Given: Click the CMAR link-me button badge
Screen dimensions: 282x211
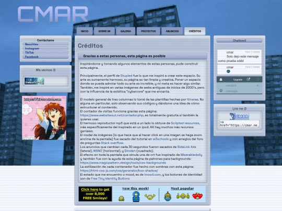Looking at the screenshot, I should (239, 117).
